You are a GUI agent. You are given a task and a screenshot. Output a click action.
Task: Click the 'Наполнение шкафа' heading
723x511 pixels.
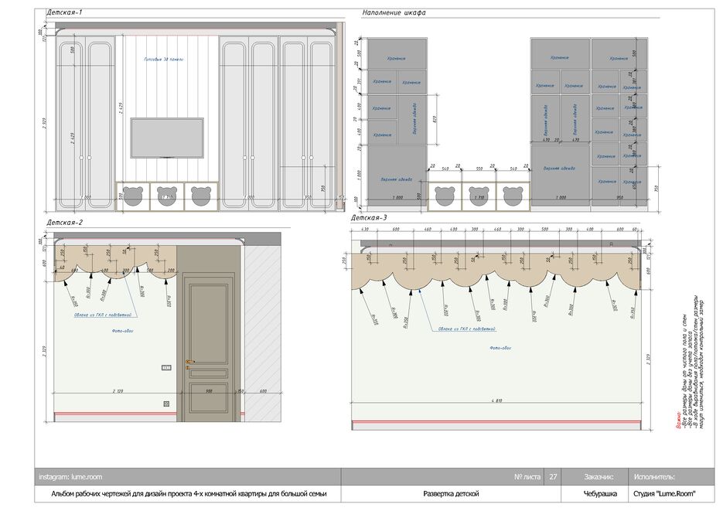click(x=394, y=13)
